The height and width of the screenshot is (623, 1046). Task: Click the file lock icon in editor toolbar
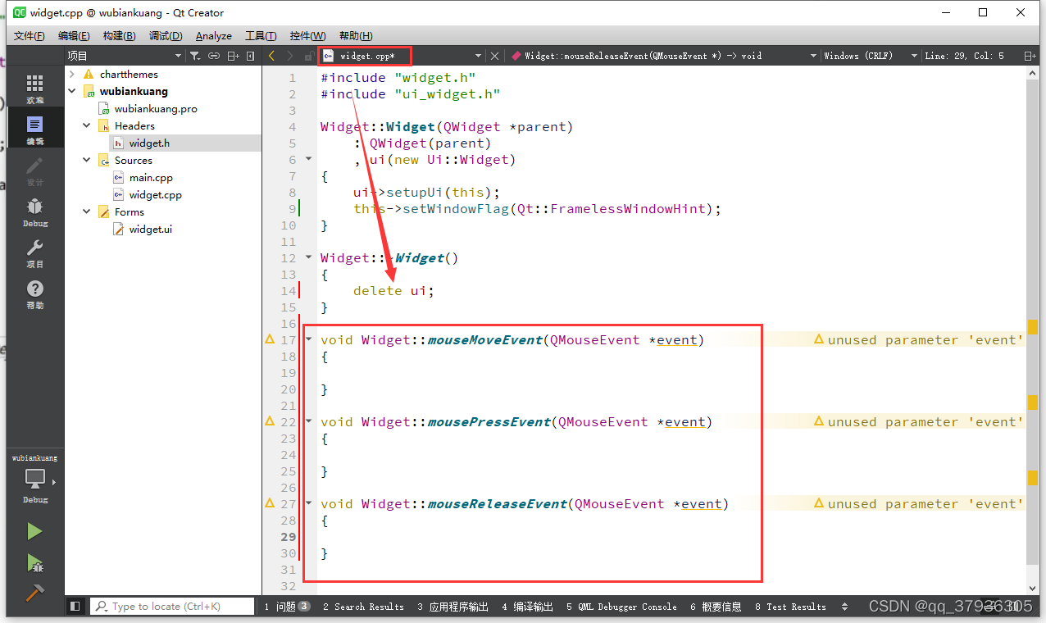click(x=309, y=56)
